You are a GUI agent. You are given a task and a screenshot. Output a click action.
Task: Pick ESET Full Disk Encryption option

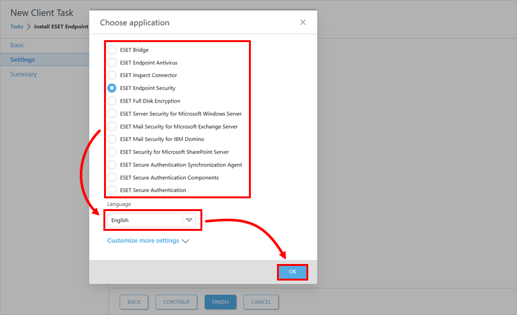[x=112, y=101]
